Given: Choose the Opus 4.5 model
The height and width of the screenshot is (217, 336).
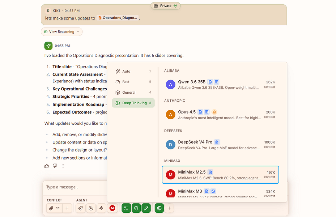Looking at the screenshot, I should coord(220,115).
